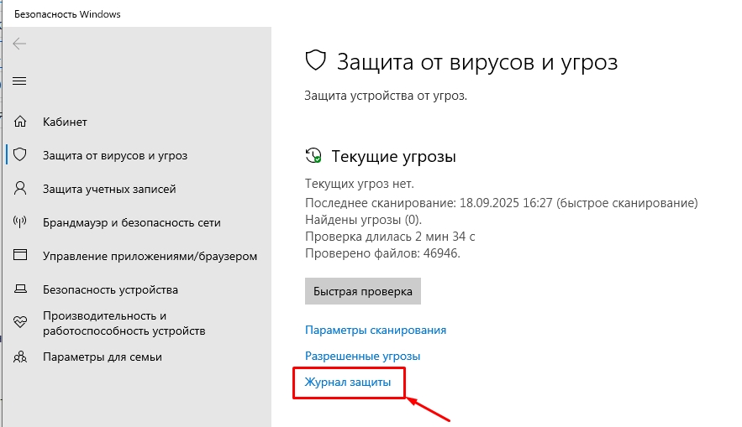Click the back arrow icon
The width and height of the screenshot is (742, 427).
[x=19, y=44]
